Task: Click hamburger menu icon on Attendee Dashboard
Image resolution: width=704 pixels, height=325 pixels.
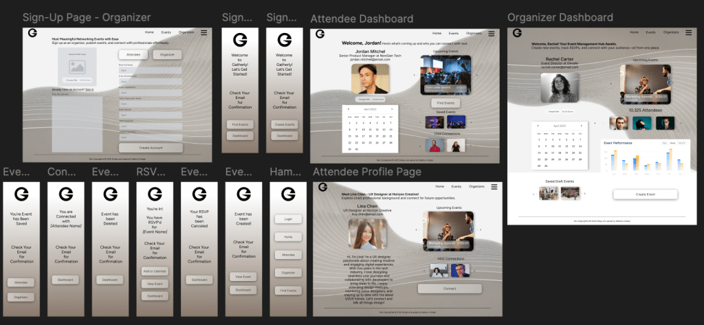Action: click(x=494, y=33)
